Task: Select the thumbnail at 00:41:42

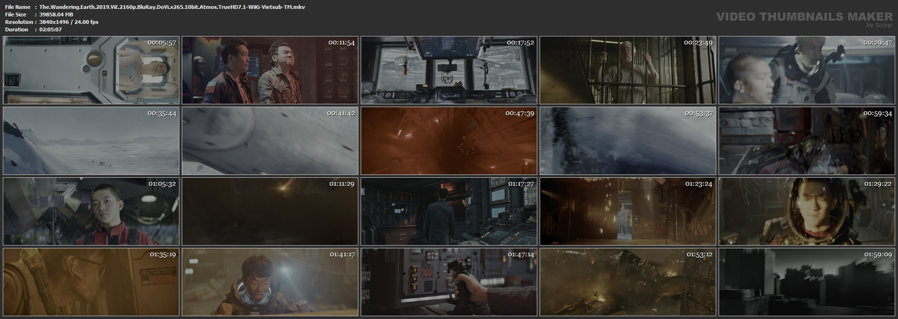Action: pyautogui.click(x=270, y=141)
